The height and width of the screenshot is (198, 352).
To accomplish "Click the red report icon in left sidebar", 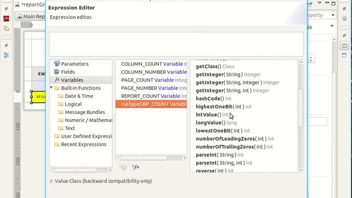I will tap(6, 19).
